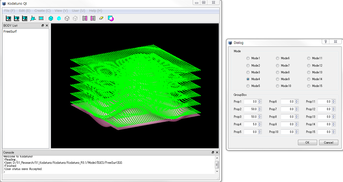Image resolution: width=343 pixels, height=182 pixels.
Task: Open the User (U) menu
Action: tap(79, 11)
